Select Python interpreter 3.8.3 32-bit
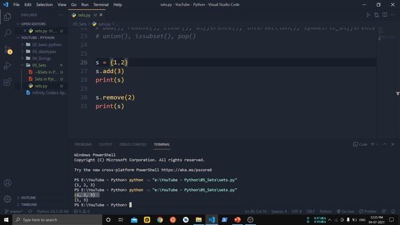 [x=52, y=211]
